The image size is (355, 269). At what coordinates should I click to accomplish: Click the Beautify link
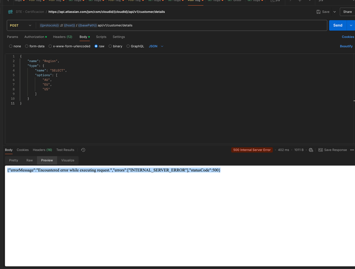point(346,46)
